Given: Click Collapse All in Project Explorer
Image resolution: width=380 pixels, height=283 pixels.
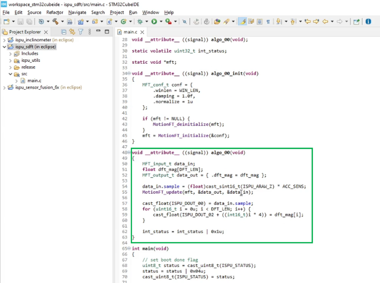Looking at the screenshot, I should click(64, 32).
